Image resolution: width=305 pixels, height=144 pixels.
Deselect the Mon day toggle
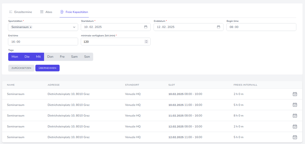[x=15, y=57]
